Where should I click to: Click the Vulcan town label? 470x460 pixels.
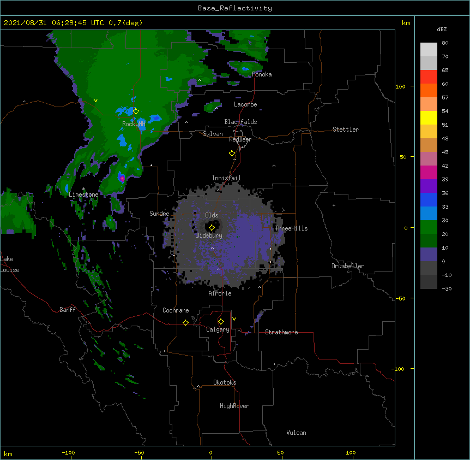click(296, 433)
